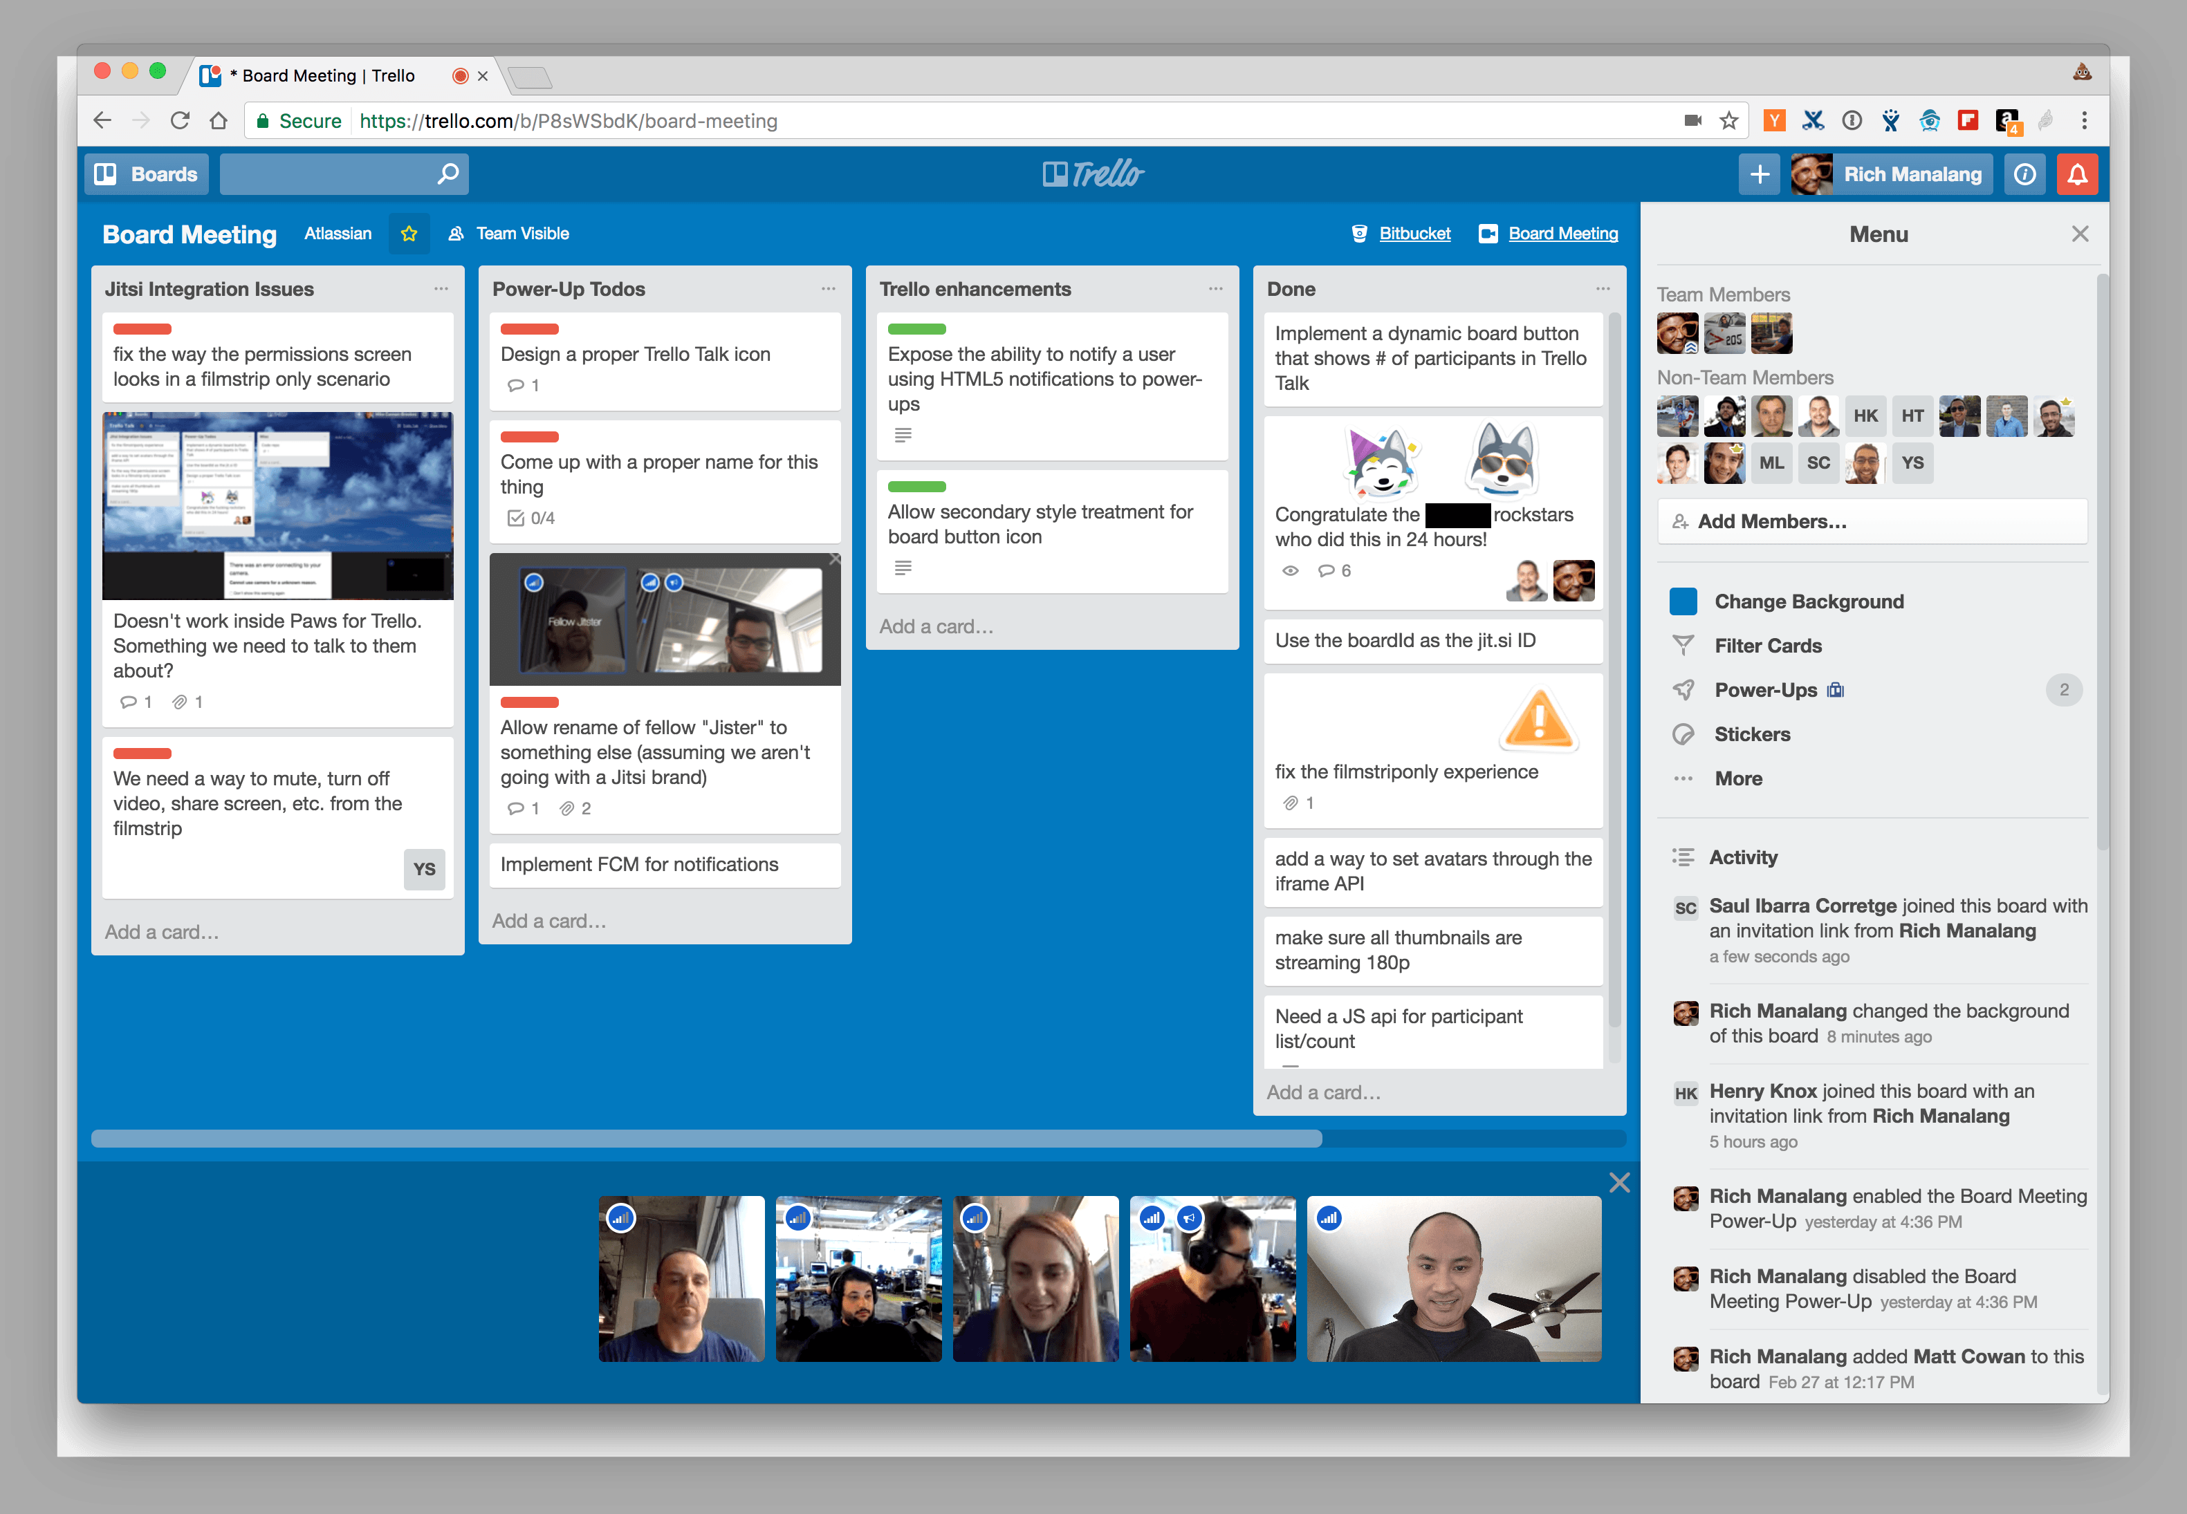Screen dimensions: 2187x1514
Task: Click the Trello logo home icon
Action: pos(1093,174)
